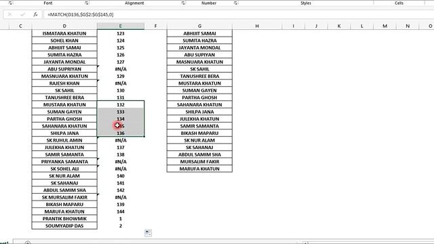Click cell SOUMYADIP DAS

tap(64, 226)
